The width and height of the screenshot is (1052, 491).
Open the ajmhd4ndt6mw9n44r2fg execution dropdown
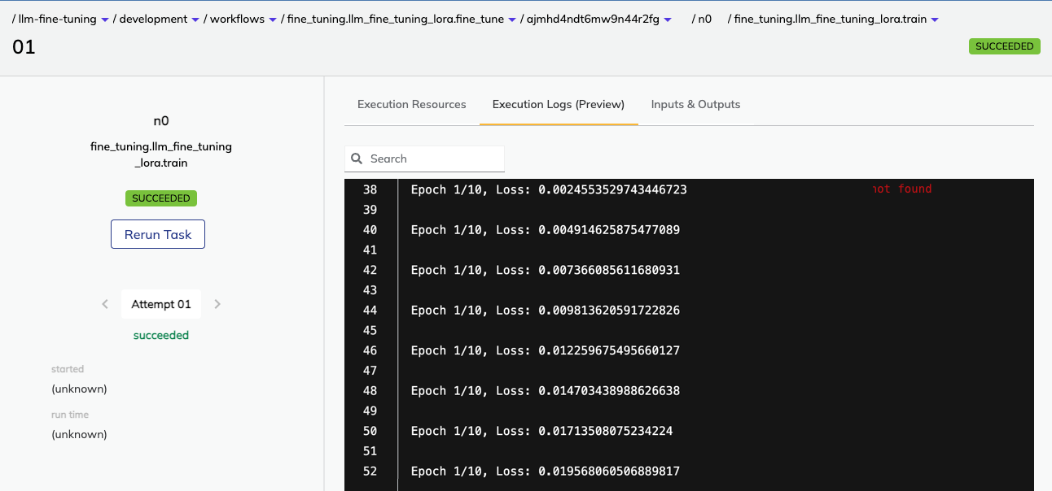pos(668,18)
